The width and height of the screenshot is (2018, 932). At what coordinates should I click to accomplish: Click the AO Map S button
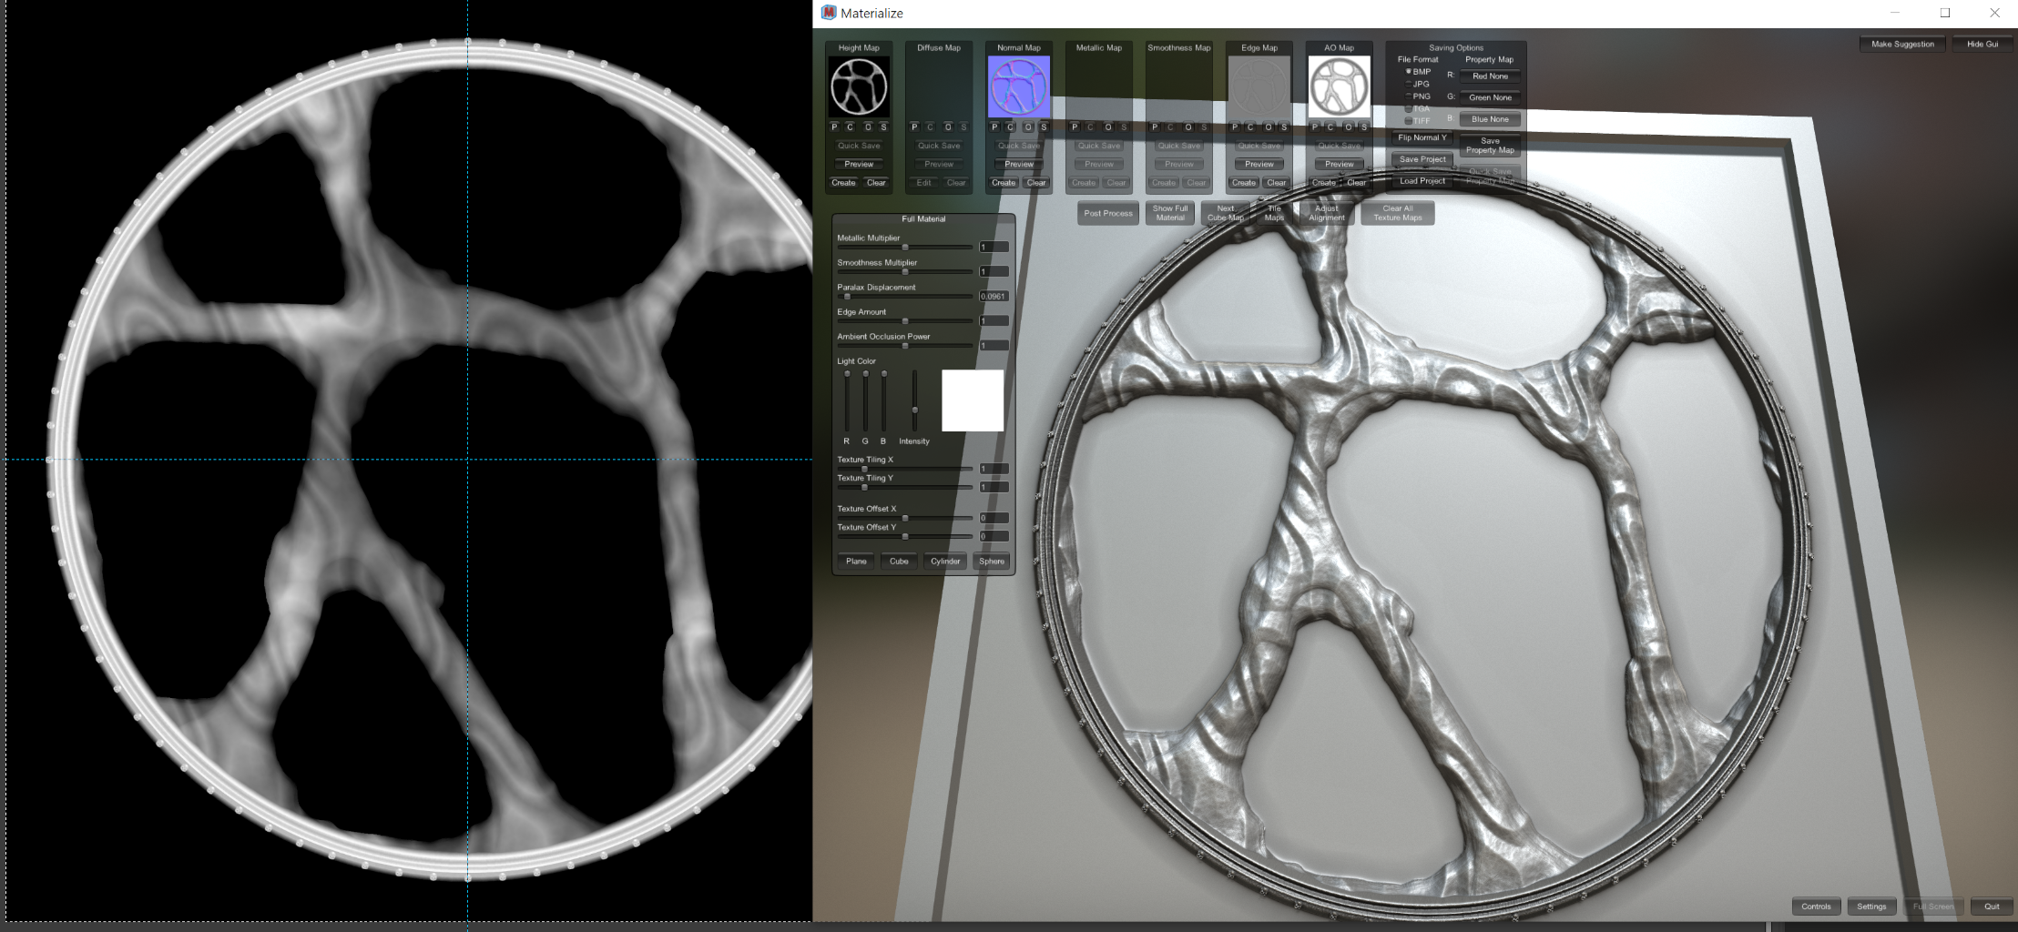pyautogui.click(x=1365, y=127)
